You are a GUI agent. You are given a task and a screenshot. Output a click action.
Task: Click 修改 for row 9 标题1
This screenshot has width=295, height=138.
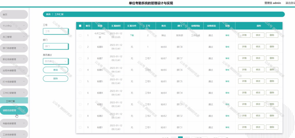pyautogui.click(x=258, y=127)
